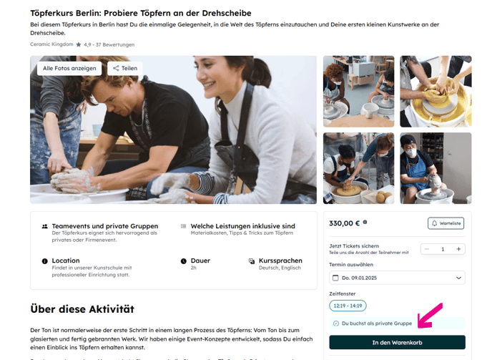Click the calendar icon in the date field
Screen dimensions: 492x360
pos(335,278)
